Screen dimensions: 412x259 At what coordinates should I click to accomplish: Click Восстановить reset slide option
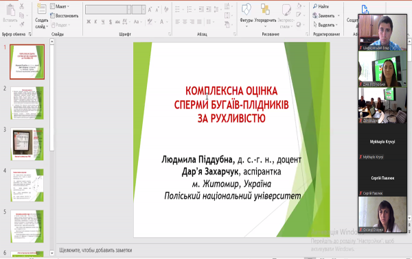point(65,16)
